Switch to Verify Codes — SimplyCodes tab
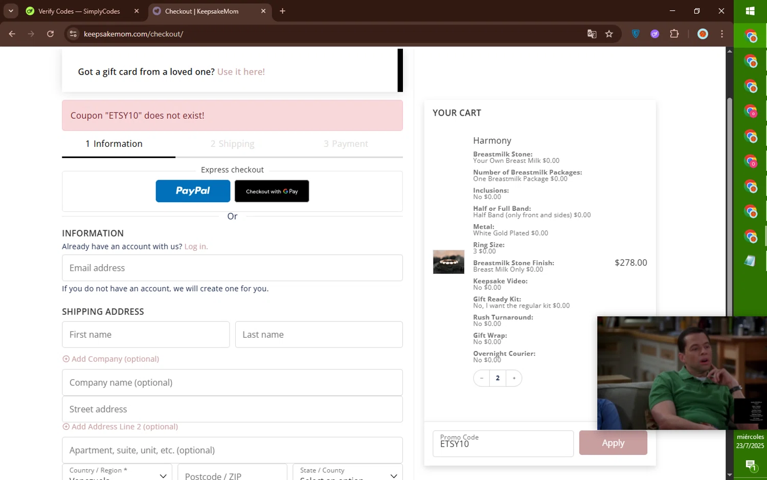 coord(79,11)
